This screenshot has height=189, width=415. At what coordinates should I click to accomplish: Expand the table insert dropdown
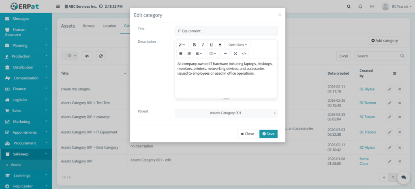[x=212, y=54]
